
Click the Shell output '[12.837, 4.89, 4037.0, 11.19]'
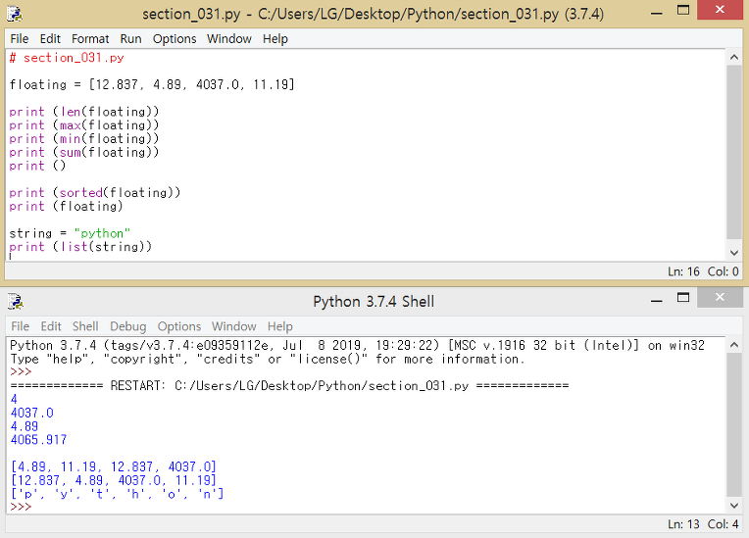(x=113, y=480)
